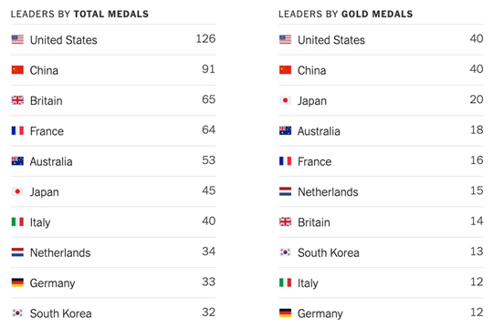Screen dimensions: 493x328
Task: Click the Britain flag in total medals list
Action: tap(17, 100)
